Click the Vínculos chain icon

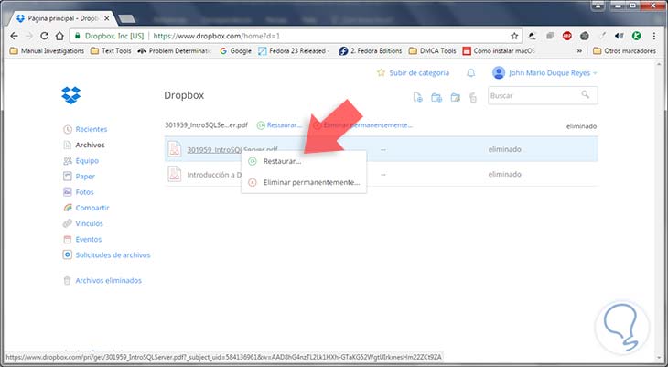click(x=68, y=223)
